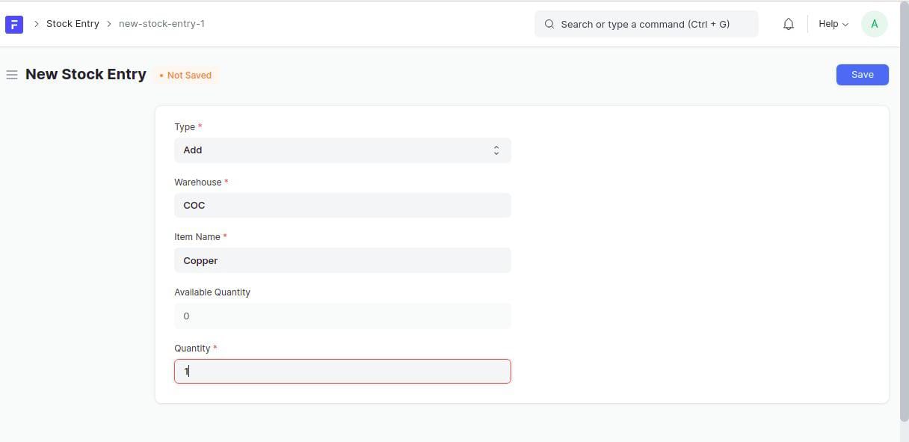Image resolution: width=909 pixels, height=442 pixels.
Task: Click the Available Quantity field
Action: pyautogui.click(x=342, y=316)
